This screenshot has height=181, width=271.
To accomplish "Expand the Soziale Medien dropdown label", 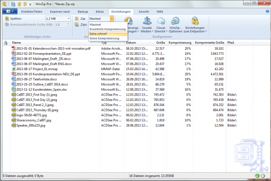I will (x=147, y=30).
